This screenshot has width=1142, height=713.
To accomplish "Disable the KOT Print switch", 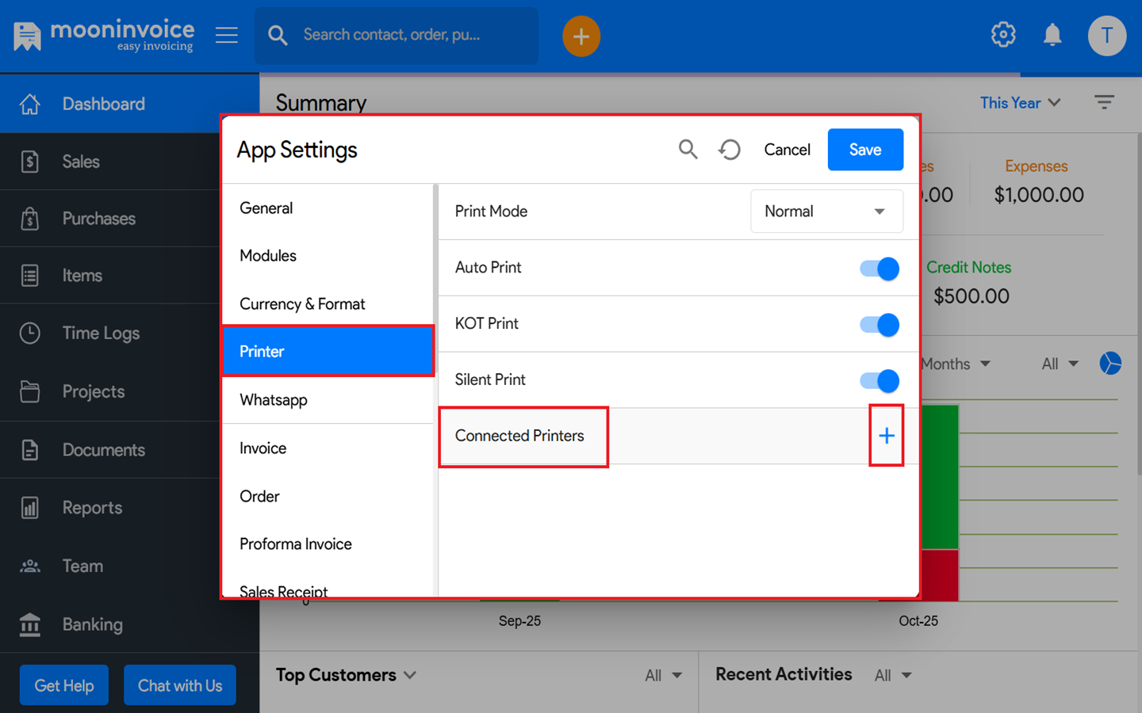I will pos(879,325).
